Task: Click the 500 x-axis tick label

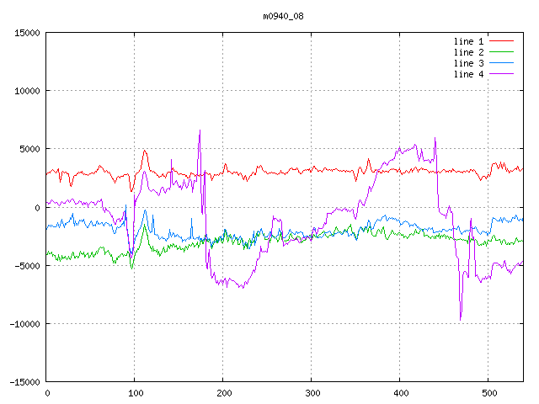Action: coord(488,393)
